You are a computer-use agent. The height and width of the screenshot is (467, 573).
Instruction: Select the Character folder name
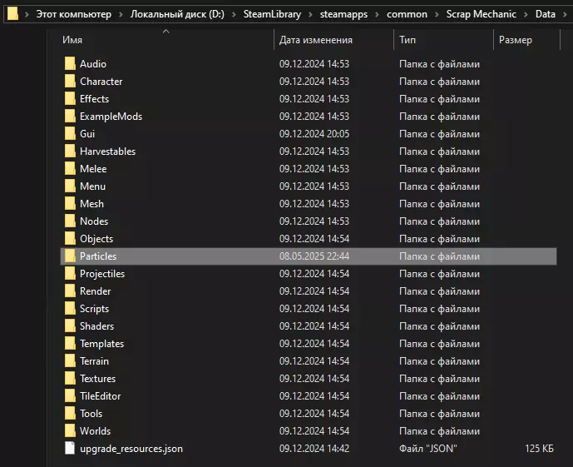(101, 82)
